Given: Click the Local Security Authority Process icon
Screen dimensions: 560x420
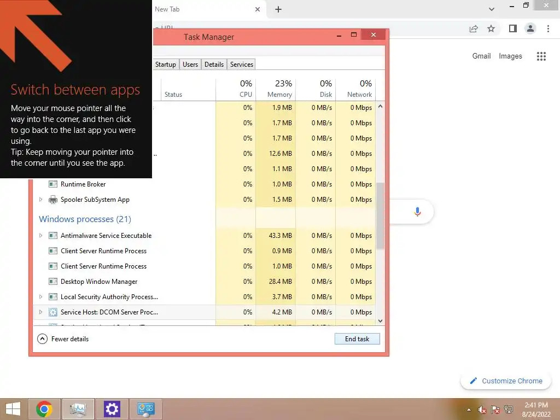Looking at the screenshot, I should 53,297.
